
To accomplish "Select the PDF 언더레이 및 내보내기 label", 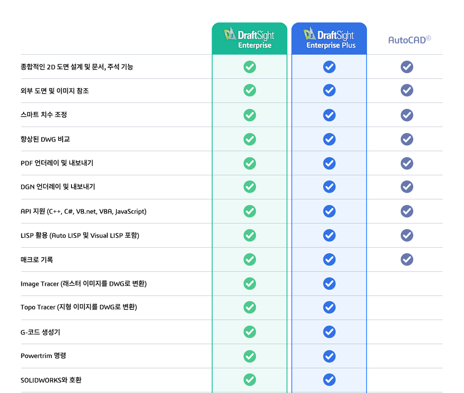I will [x=57, y=163].
